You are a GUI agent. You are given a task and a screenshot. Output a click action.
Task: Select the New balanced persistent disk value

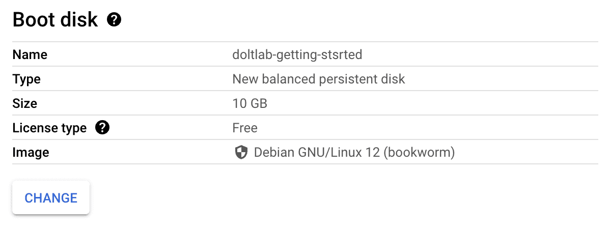pos(319,79)
